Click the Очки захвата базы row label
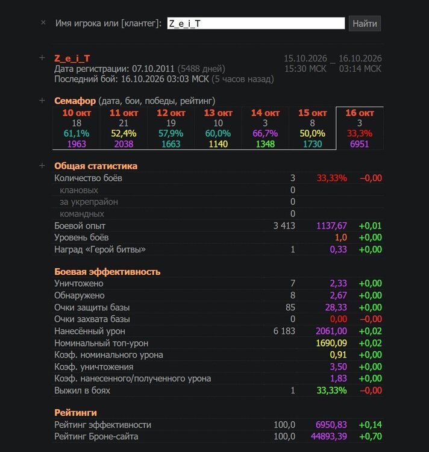The image size is (429, 452). point(92,319)
